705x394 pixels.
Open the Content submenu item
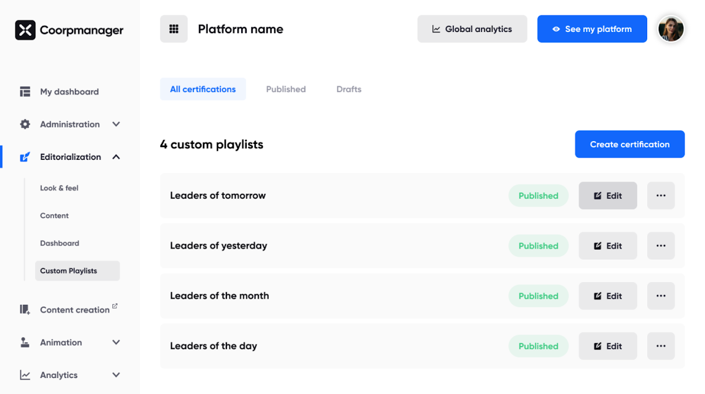pos(55,215)
